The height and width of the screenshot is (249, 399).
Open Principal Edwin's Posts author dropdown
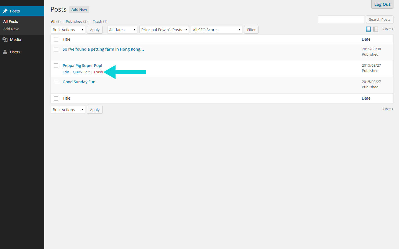pyautogui.click(x=164, y=30)
